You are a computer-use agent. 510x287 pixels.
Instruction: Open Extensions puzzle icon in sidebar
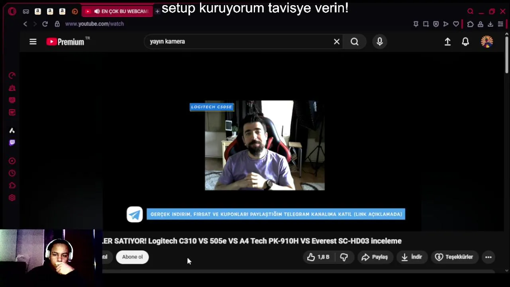pos(12,185)
